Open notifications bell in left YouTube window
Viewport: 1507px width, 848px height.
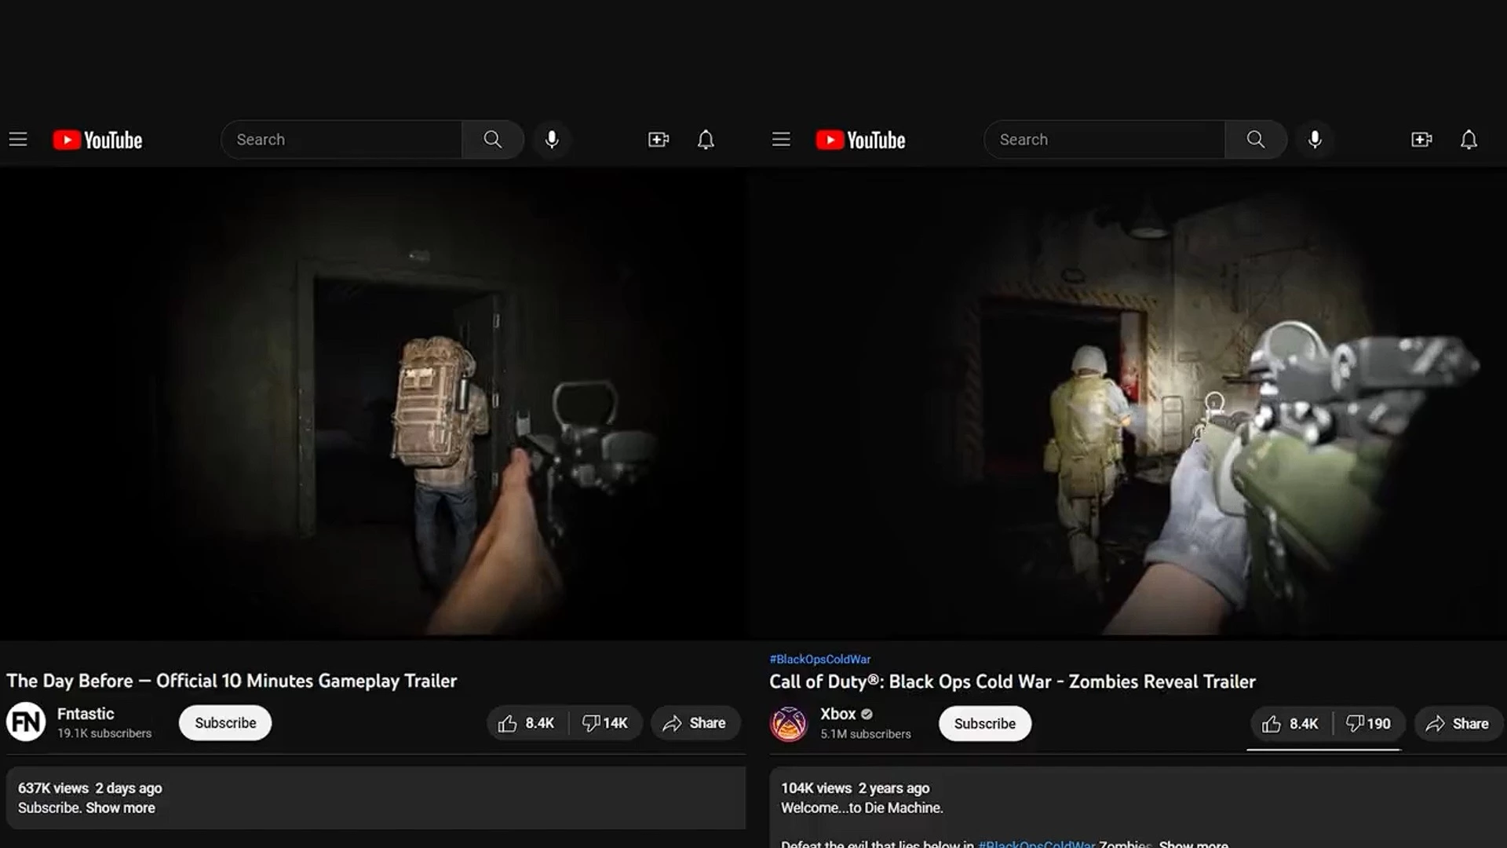pyautogui.click(x=706, y=140)
